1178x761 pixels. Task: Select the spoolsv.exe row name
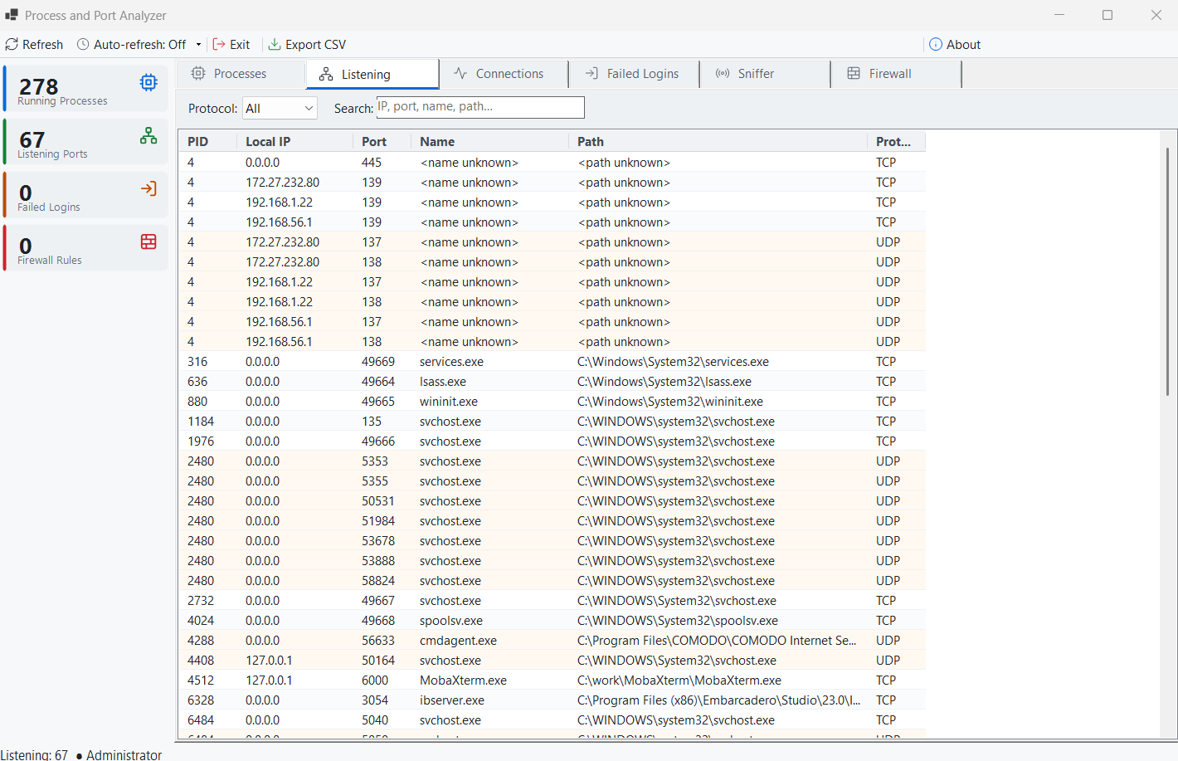pyautogui.click(x=451, y=621)
